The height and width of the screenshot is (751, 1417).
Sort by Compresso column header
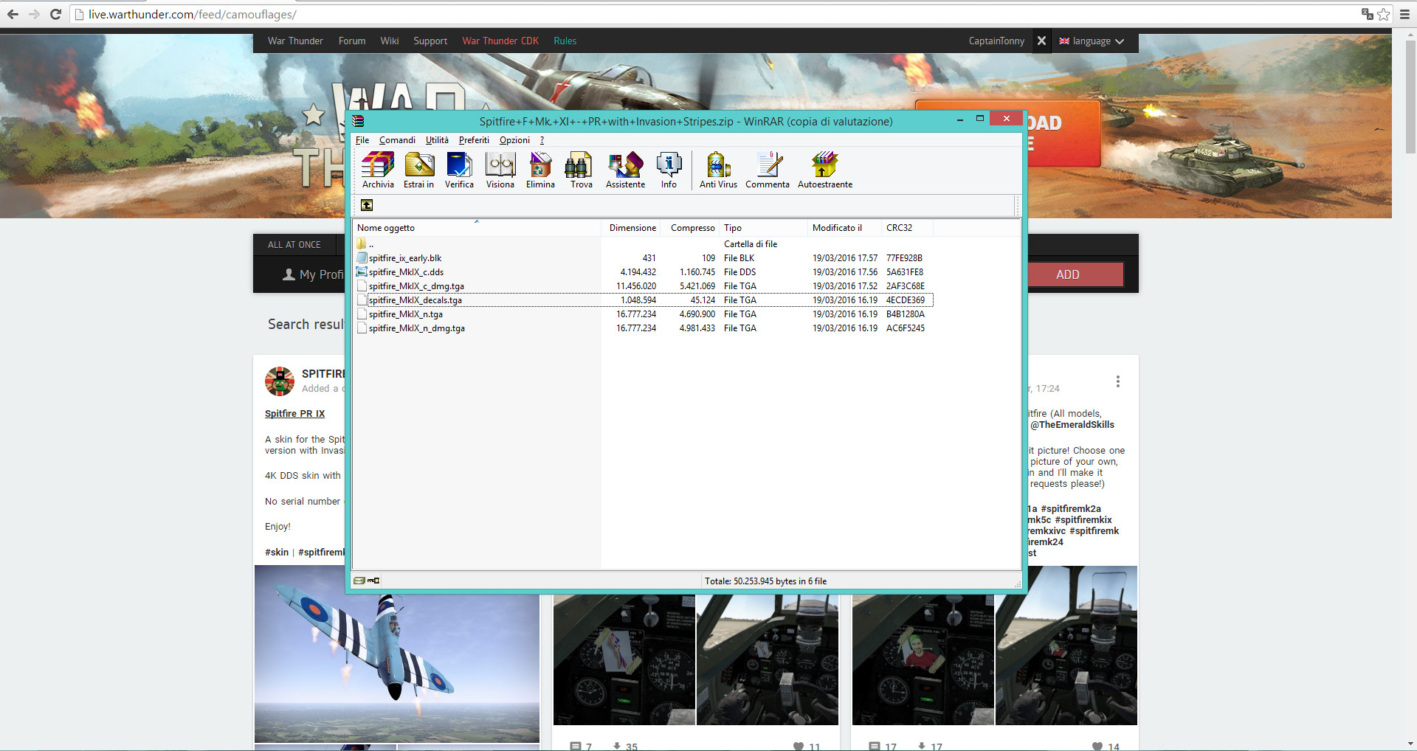(x=691, y=228)
